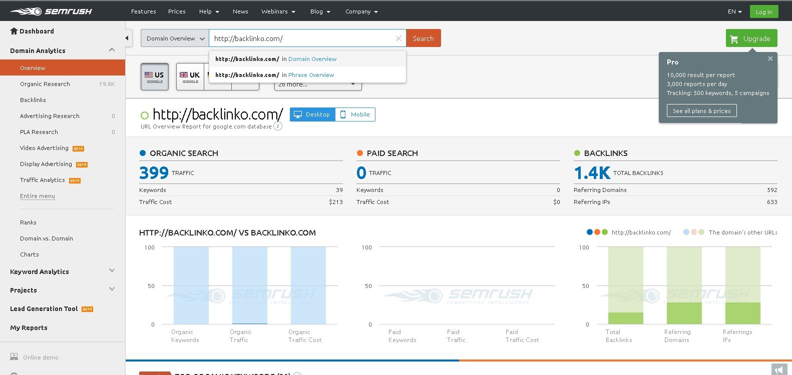Open the Company dropdown menu
Screen dimensions: 792x375
pyautogui.click(x=361, y=11)
